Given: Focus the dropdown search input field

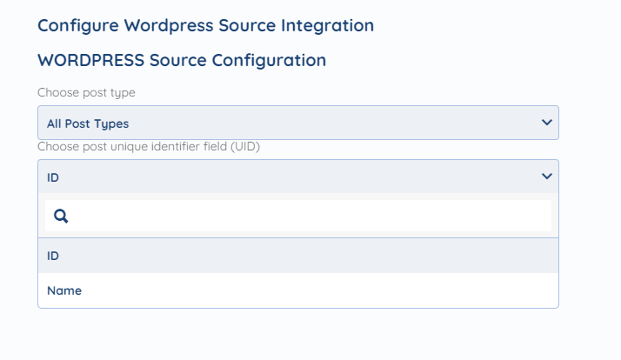Looking at the screenshot, I should point(297,216).
